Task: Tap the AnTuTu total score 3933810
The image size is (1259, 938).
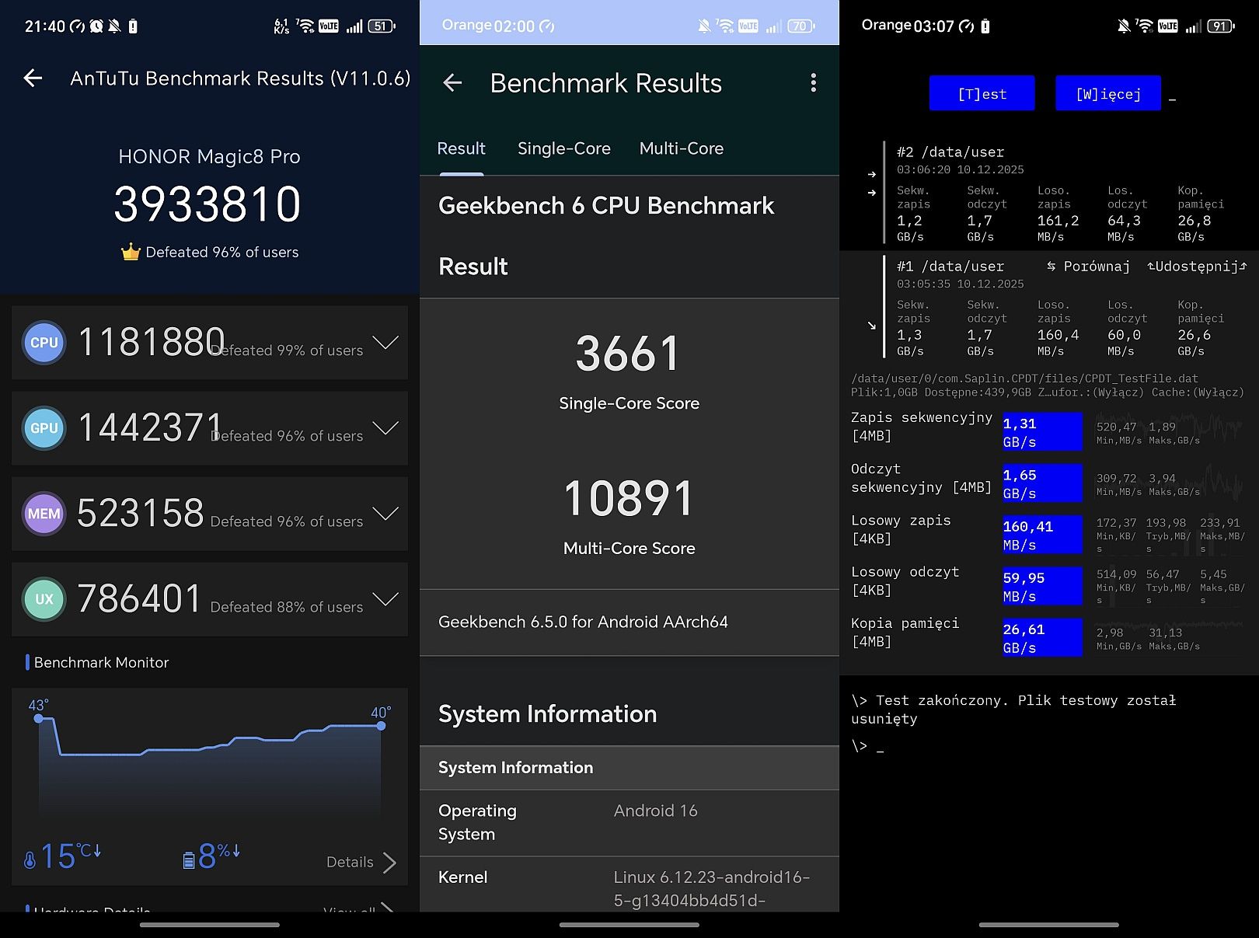Action: (x=208, y=204)
